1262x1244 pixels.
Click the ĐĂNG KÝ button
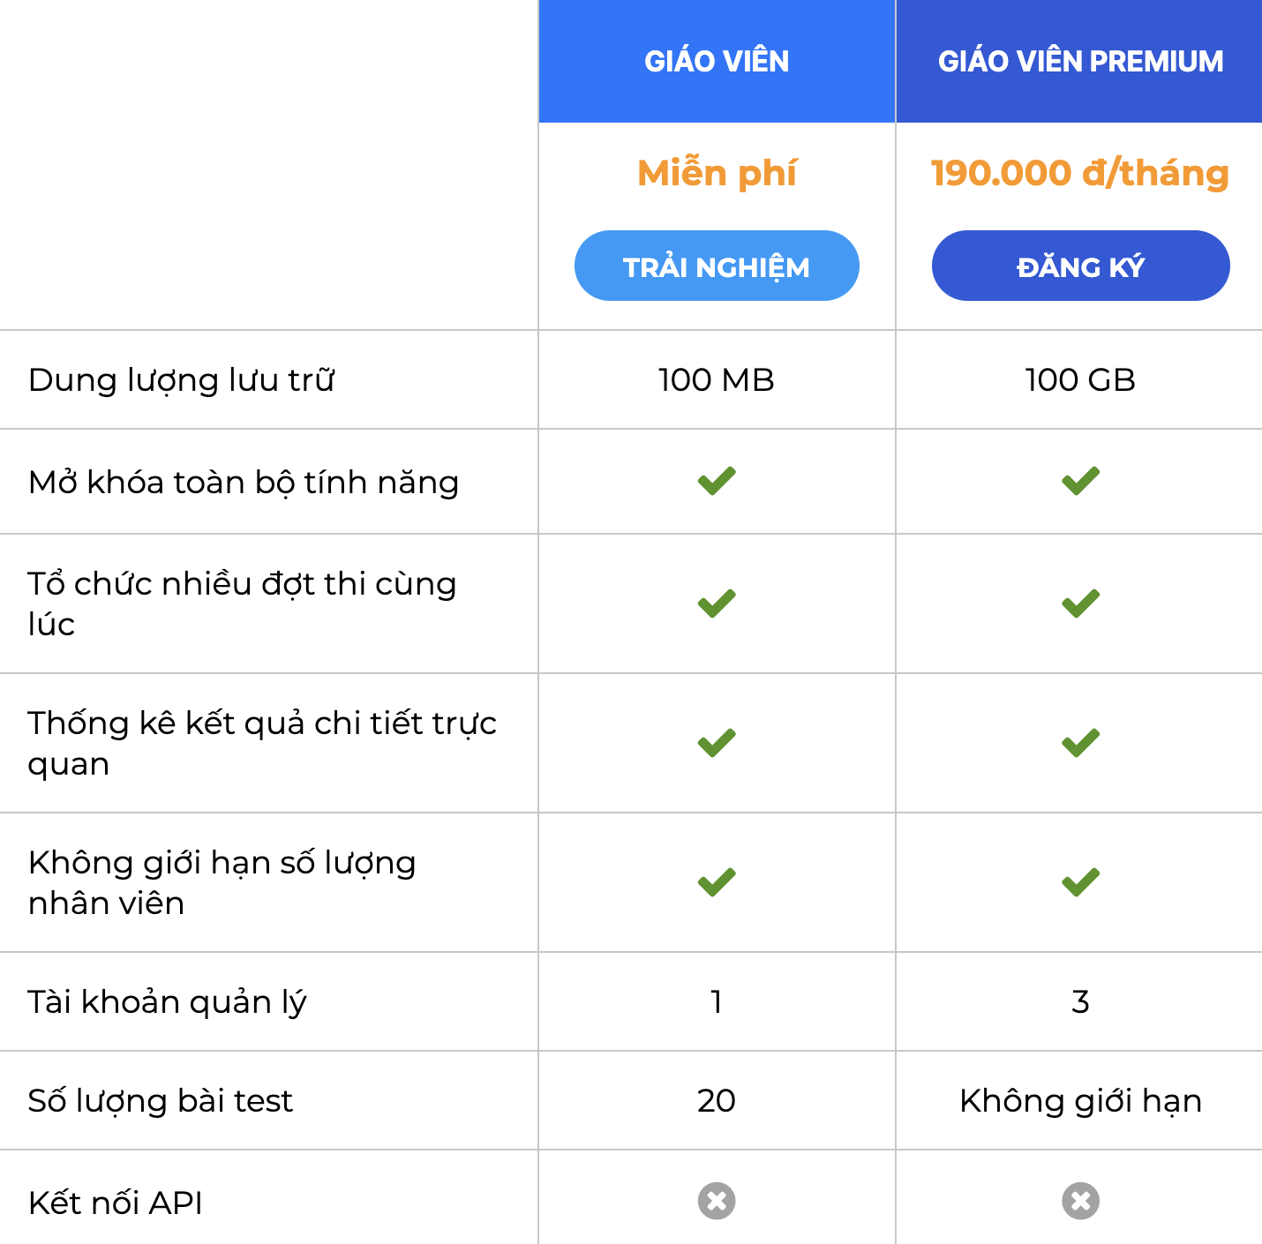click(x=1080, y=266)
